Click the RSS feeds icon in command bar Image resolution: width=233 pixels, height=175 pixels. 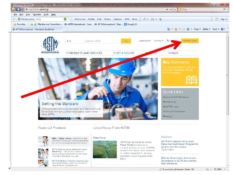176,29
